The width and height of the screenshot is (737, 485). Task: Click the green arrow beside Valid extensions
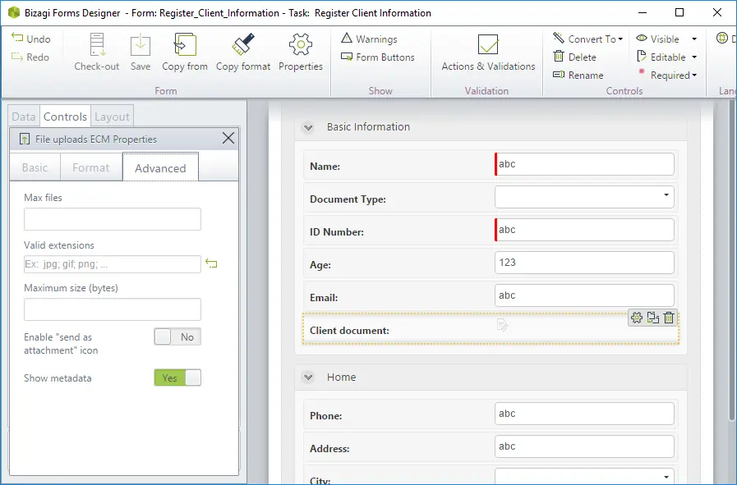pos(211,264)
